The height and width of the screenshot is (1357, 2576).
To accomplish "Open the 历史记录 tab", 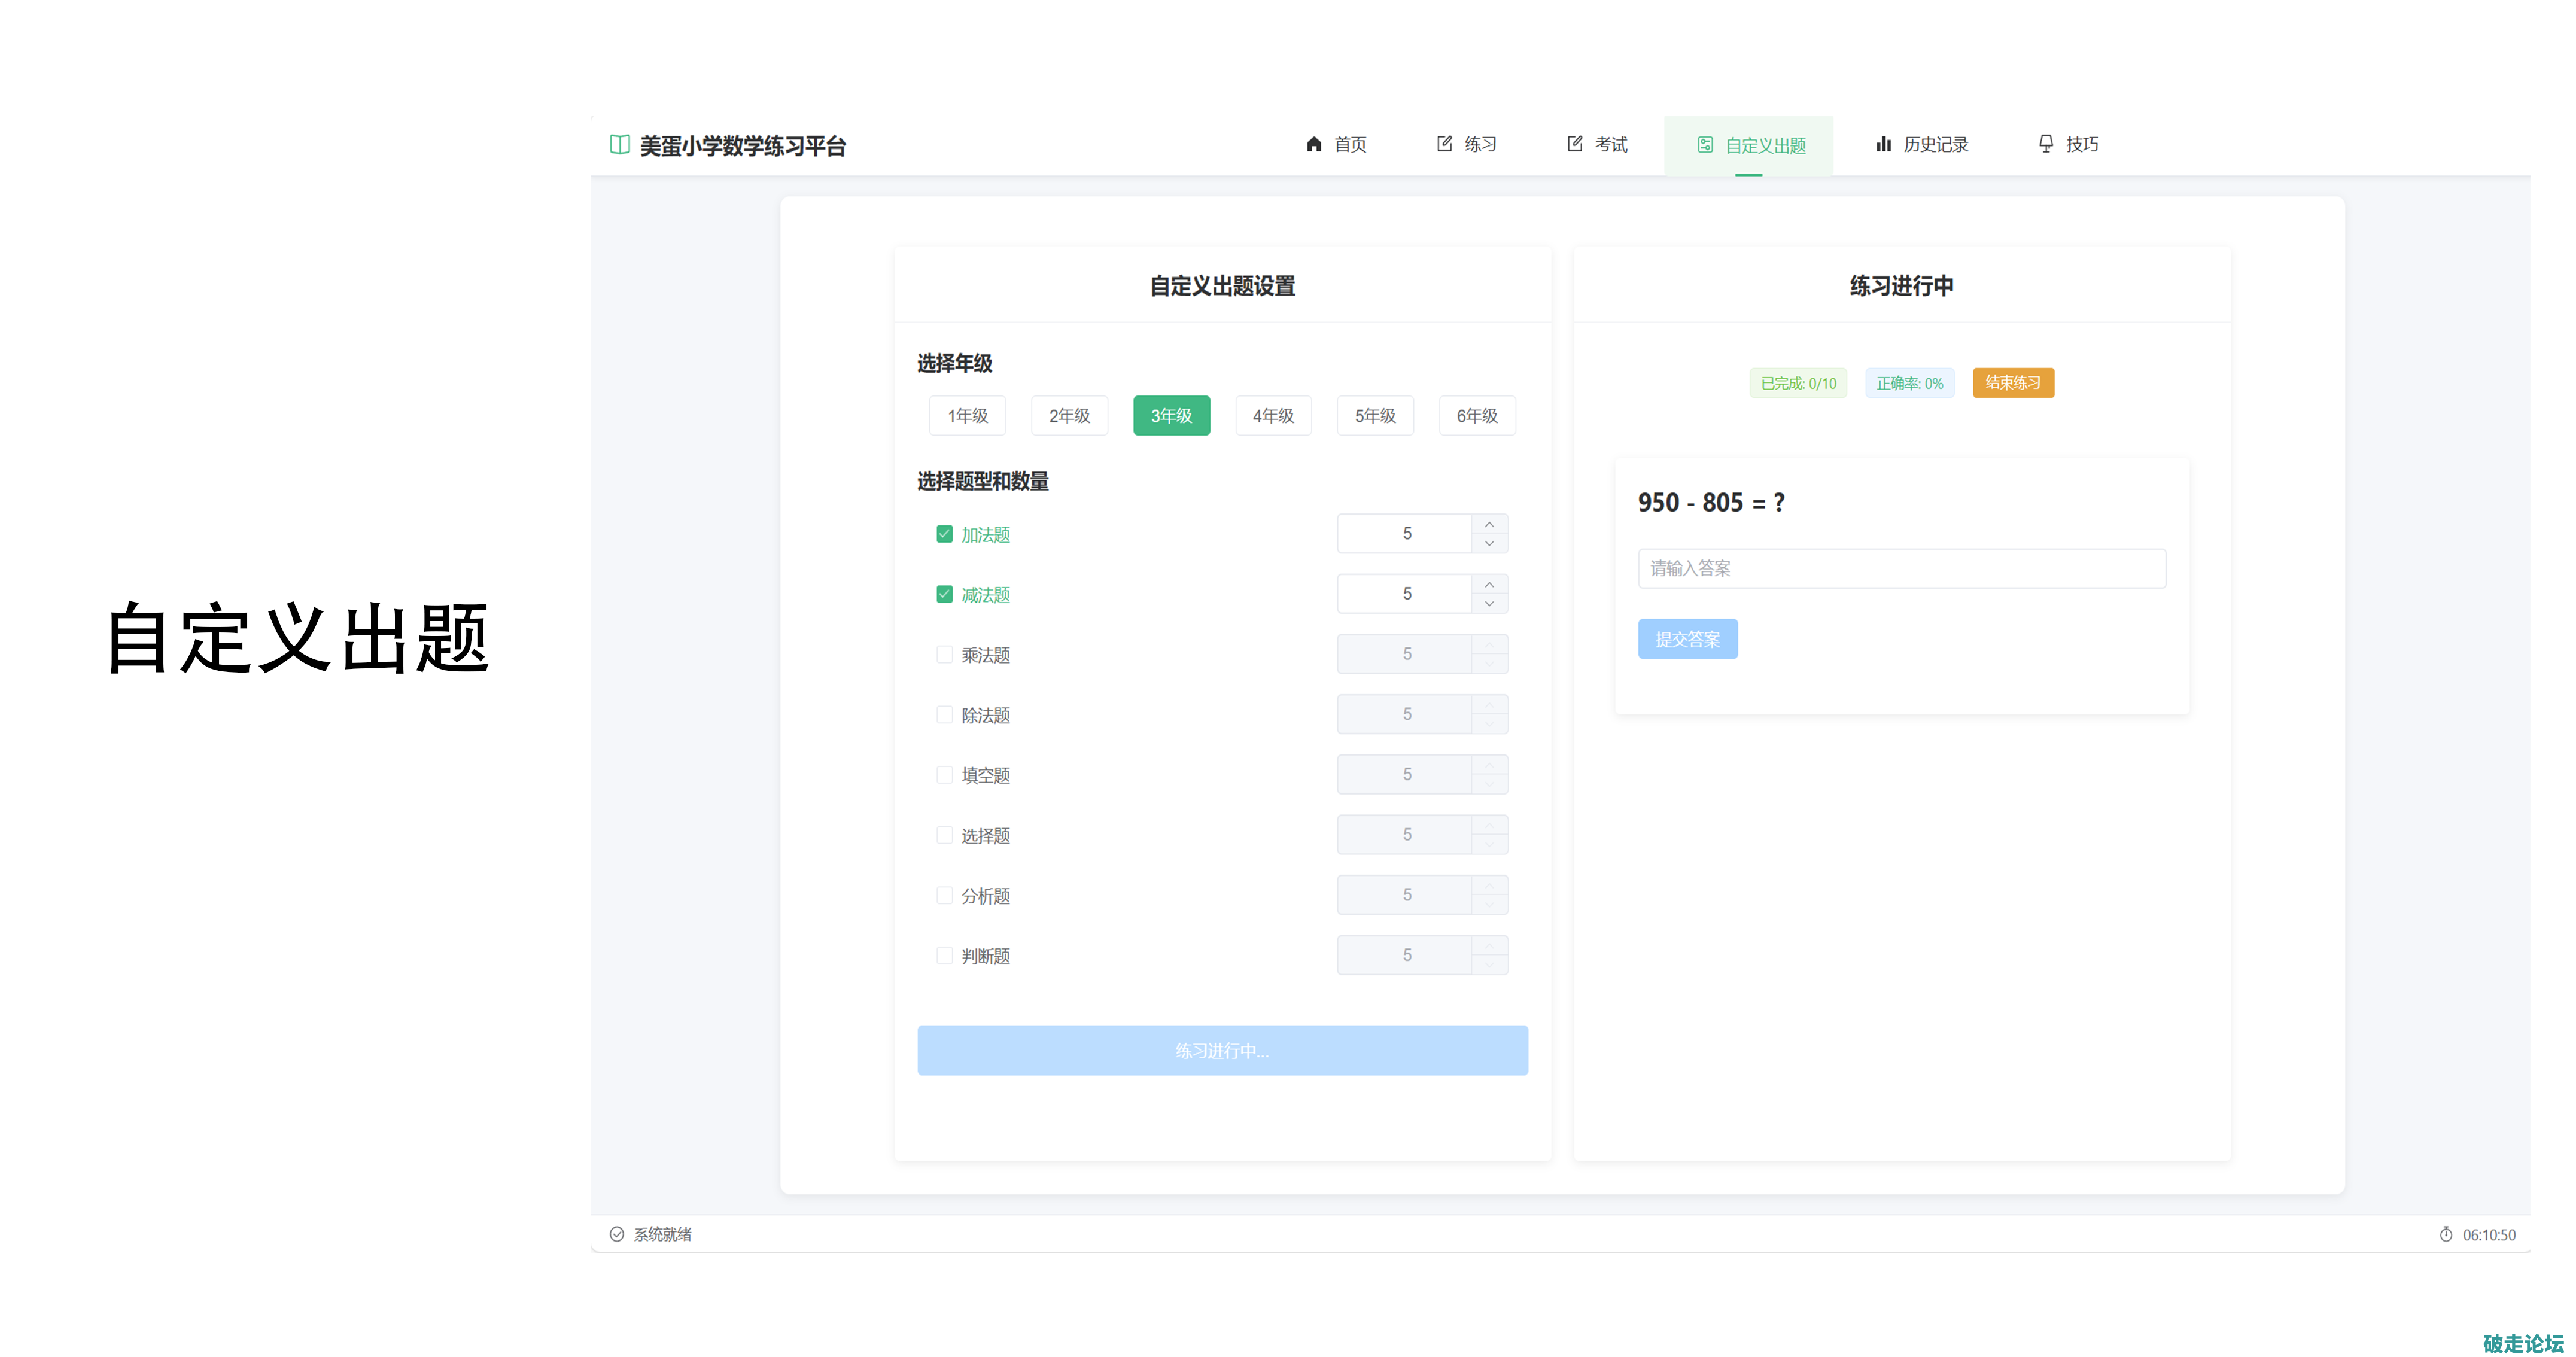I will (1922, 145).
